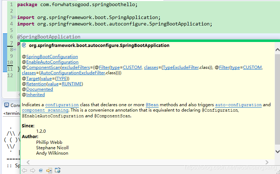Click the annotation @ icon in hover header
This screenshot has height=174, width=280.
(24, 45)
